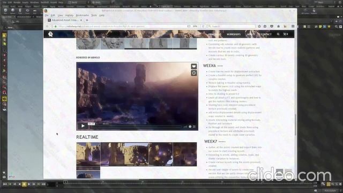Open Firefox File menu

[47, 16]
